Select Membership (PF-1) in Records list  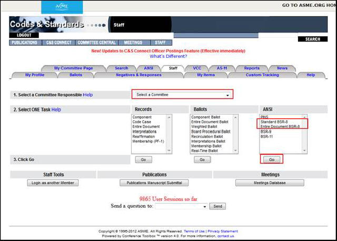click(148, 141)
